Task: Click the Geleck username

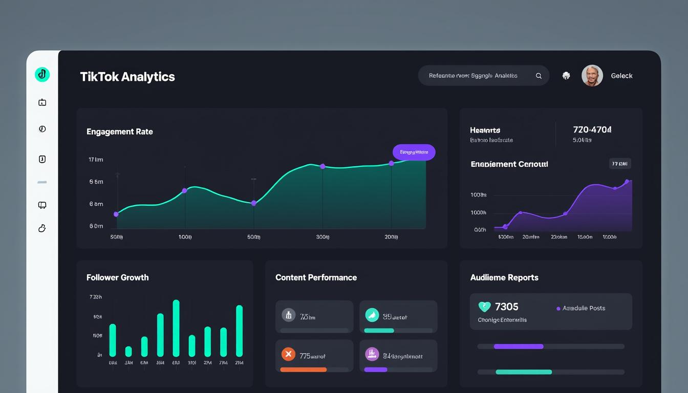Action: tap(621, 76)
